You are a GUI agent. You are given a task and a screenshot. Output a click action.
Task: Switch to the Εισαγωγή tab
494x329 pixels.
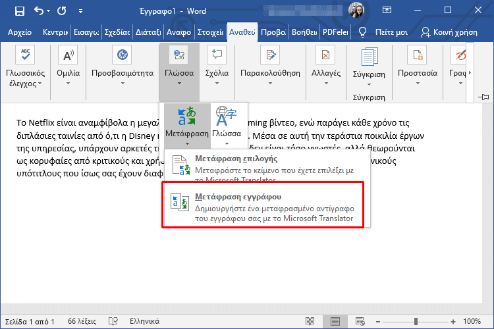86,32
